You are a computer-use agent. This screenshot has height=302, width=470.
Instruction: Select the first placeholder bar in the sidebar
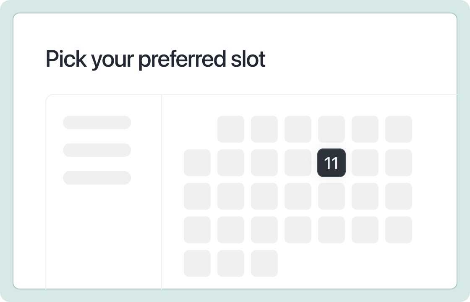coord(97,122)
